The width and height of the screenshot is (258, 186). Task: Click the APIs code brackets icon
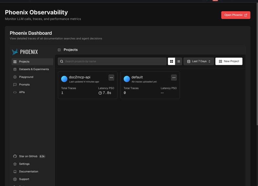click(x=15, y=92)
